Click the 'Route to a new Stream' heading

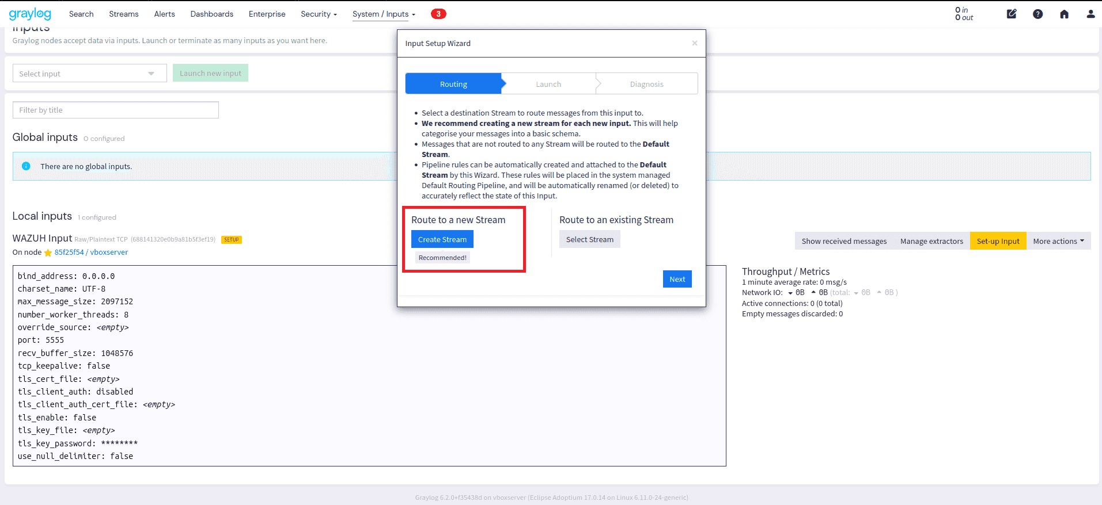458,220
